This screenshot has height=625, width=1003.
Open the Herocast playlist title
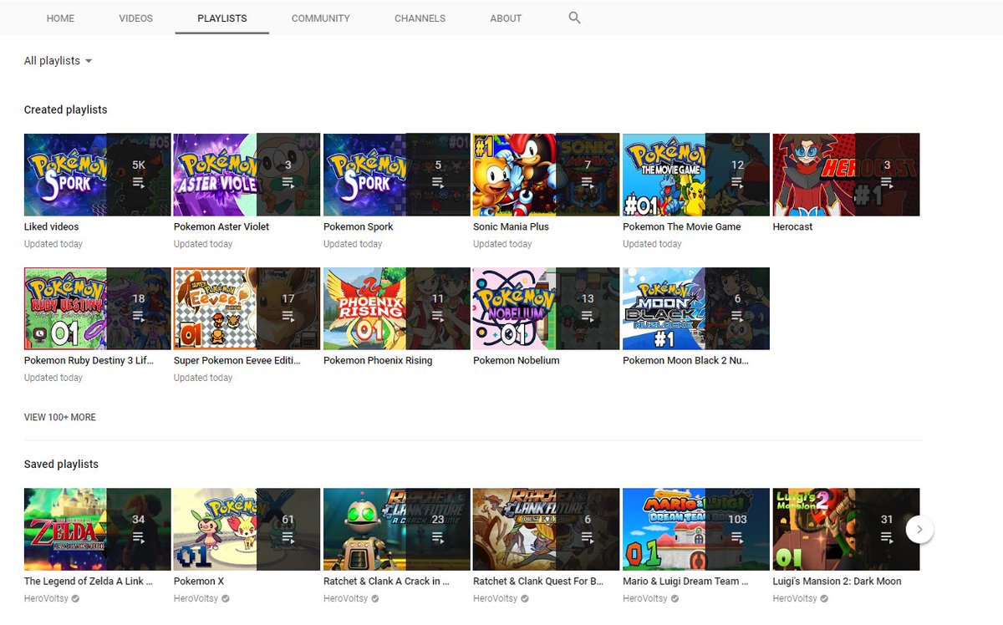coord(792,226)
